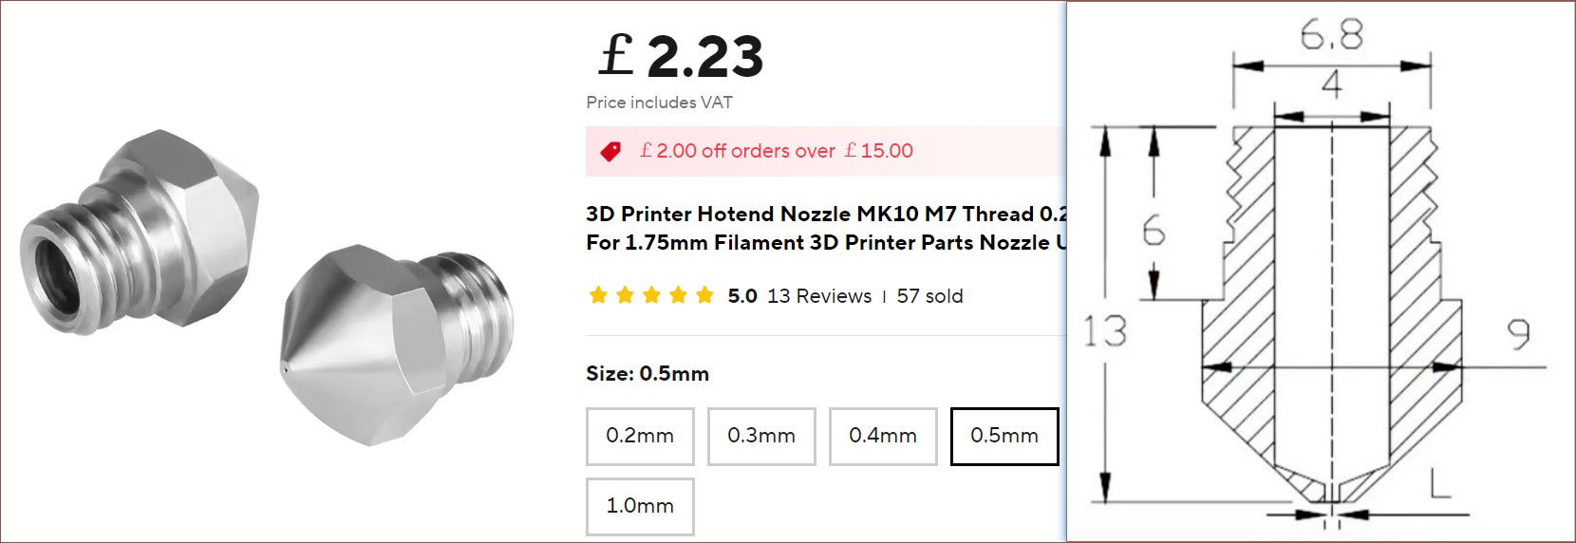
Task: Click the 57 sold text
Action: coord(929,296)
